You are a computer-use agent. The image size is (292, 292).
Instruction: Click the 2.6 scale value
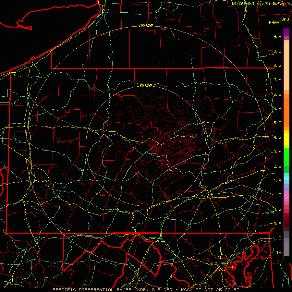[277, 166]
